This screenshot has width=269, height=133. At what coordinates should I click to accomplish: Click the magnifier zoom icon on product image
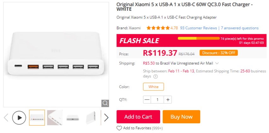coord(105,103)
